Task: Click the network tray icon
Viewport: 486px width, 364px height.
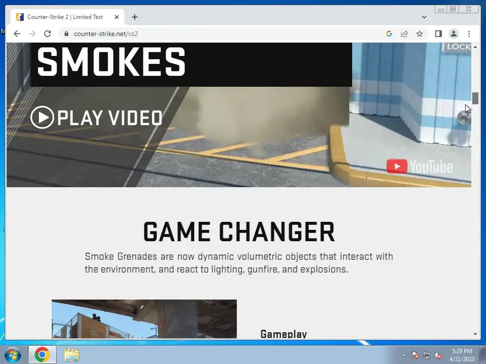Action: pos(427,355)
